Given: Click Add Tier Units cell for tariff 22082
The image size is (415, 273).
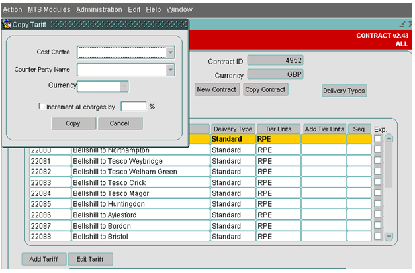Looking at the screenshot, I should pyautogui.click(x=324, y=172).
